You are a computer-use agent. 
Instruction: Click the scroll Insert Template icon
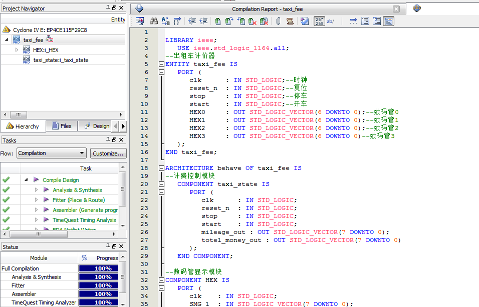point(290,21)
